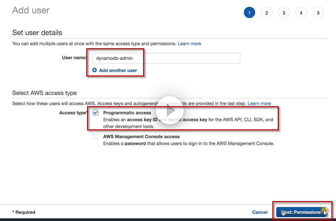Image resolution: width=336 pixels, height=221 pixels.
Task: Cancel the Add user wizard
Action: coord(260,212)
